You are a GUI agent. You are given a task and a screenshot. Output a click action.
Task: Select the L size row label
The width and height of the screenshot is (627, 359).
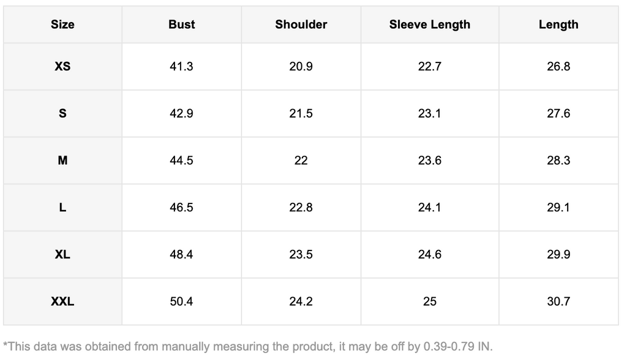click(x=62, y=208)
